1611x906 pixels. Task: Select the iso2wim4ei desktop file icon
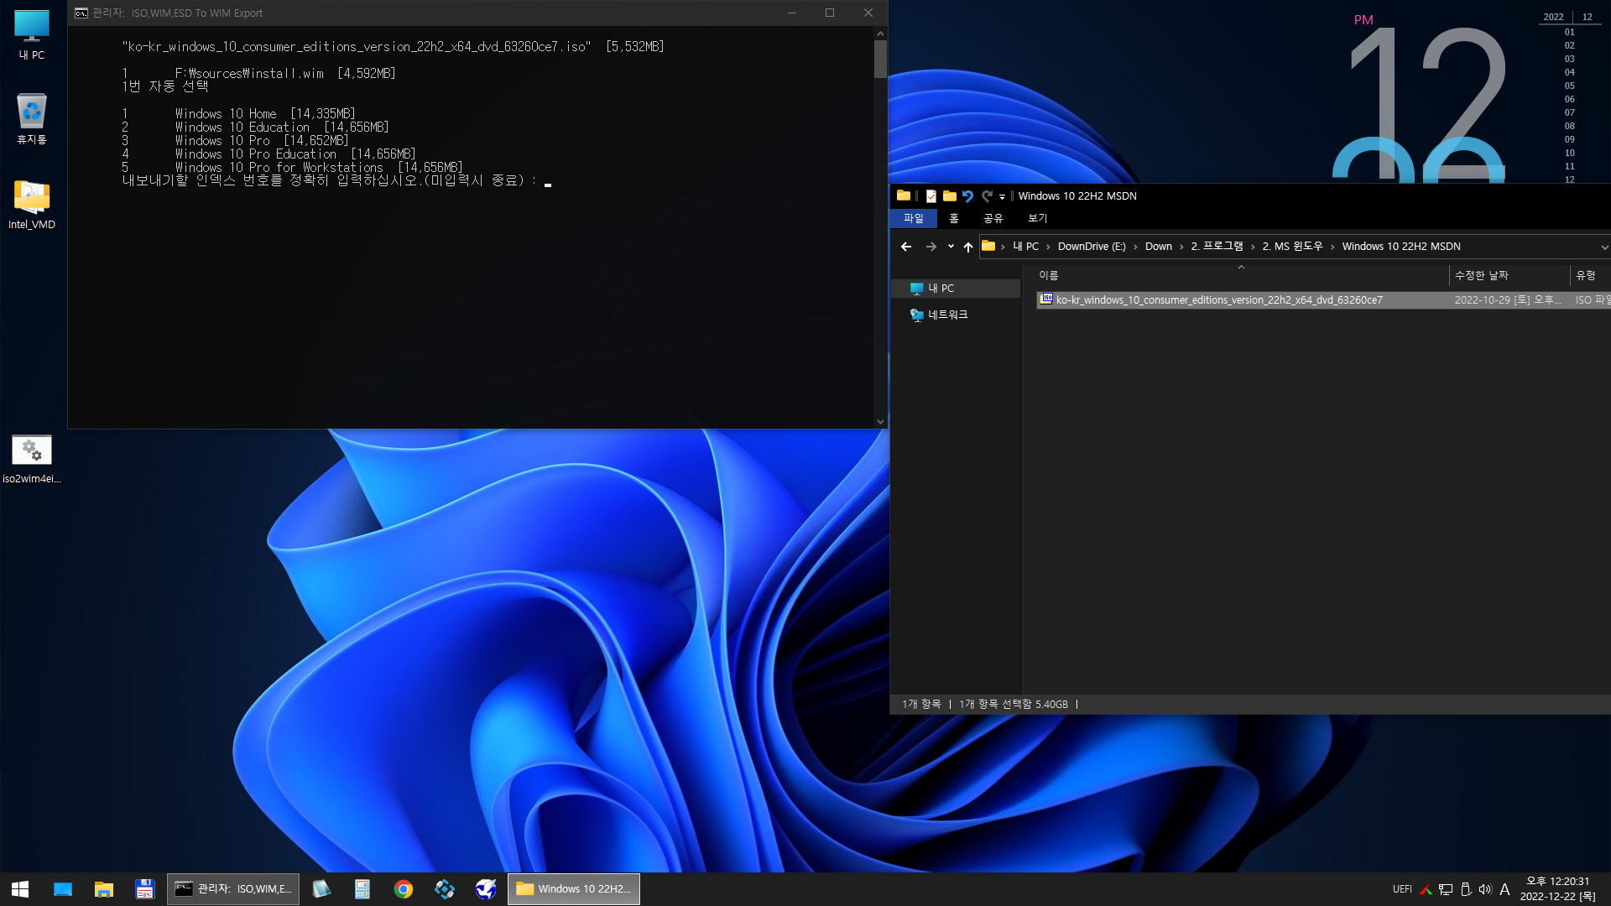[x=32, y=459]
